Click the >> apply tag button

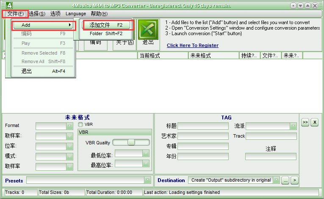pos(305,122)
